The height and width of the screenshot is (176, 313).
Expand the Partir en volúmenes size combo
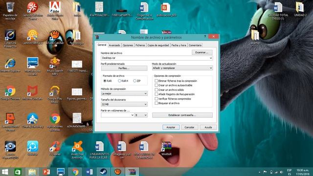coord(132,115)
